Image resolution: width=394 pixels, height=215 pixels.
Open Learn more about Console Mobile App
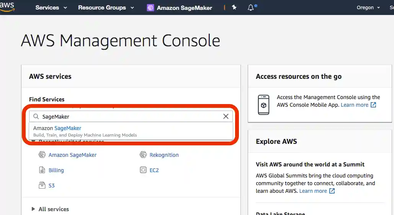point(354,105)
